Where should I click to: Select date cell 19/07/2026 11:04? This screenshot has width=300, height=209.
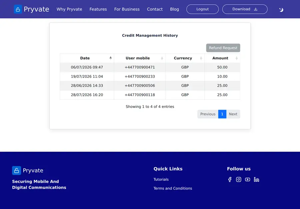(87, 77)
